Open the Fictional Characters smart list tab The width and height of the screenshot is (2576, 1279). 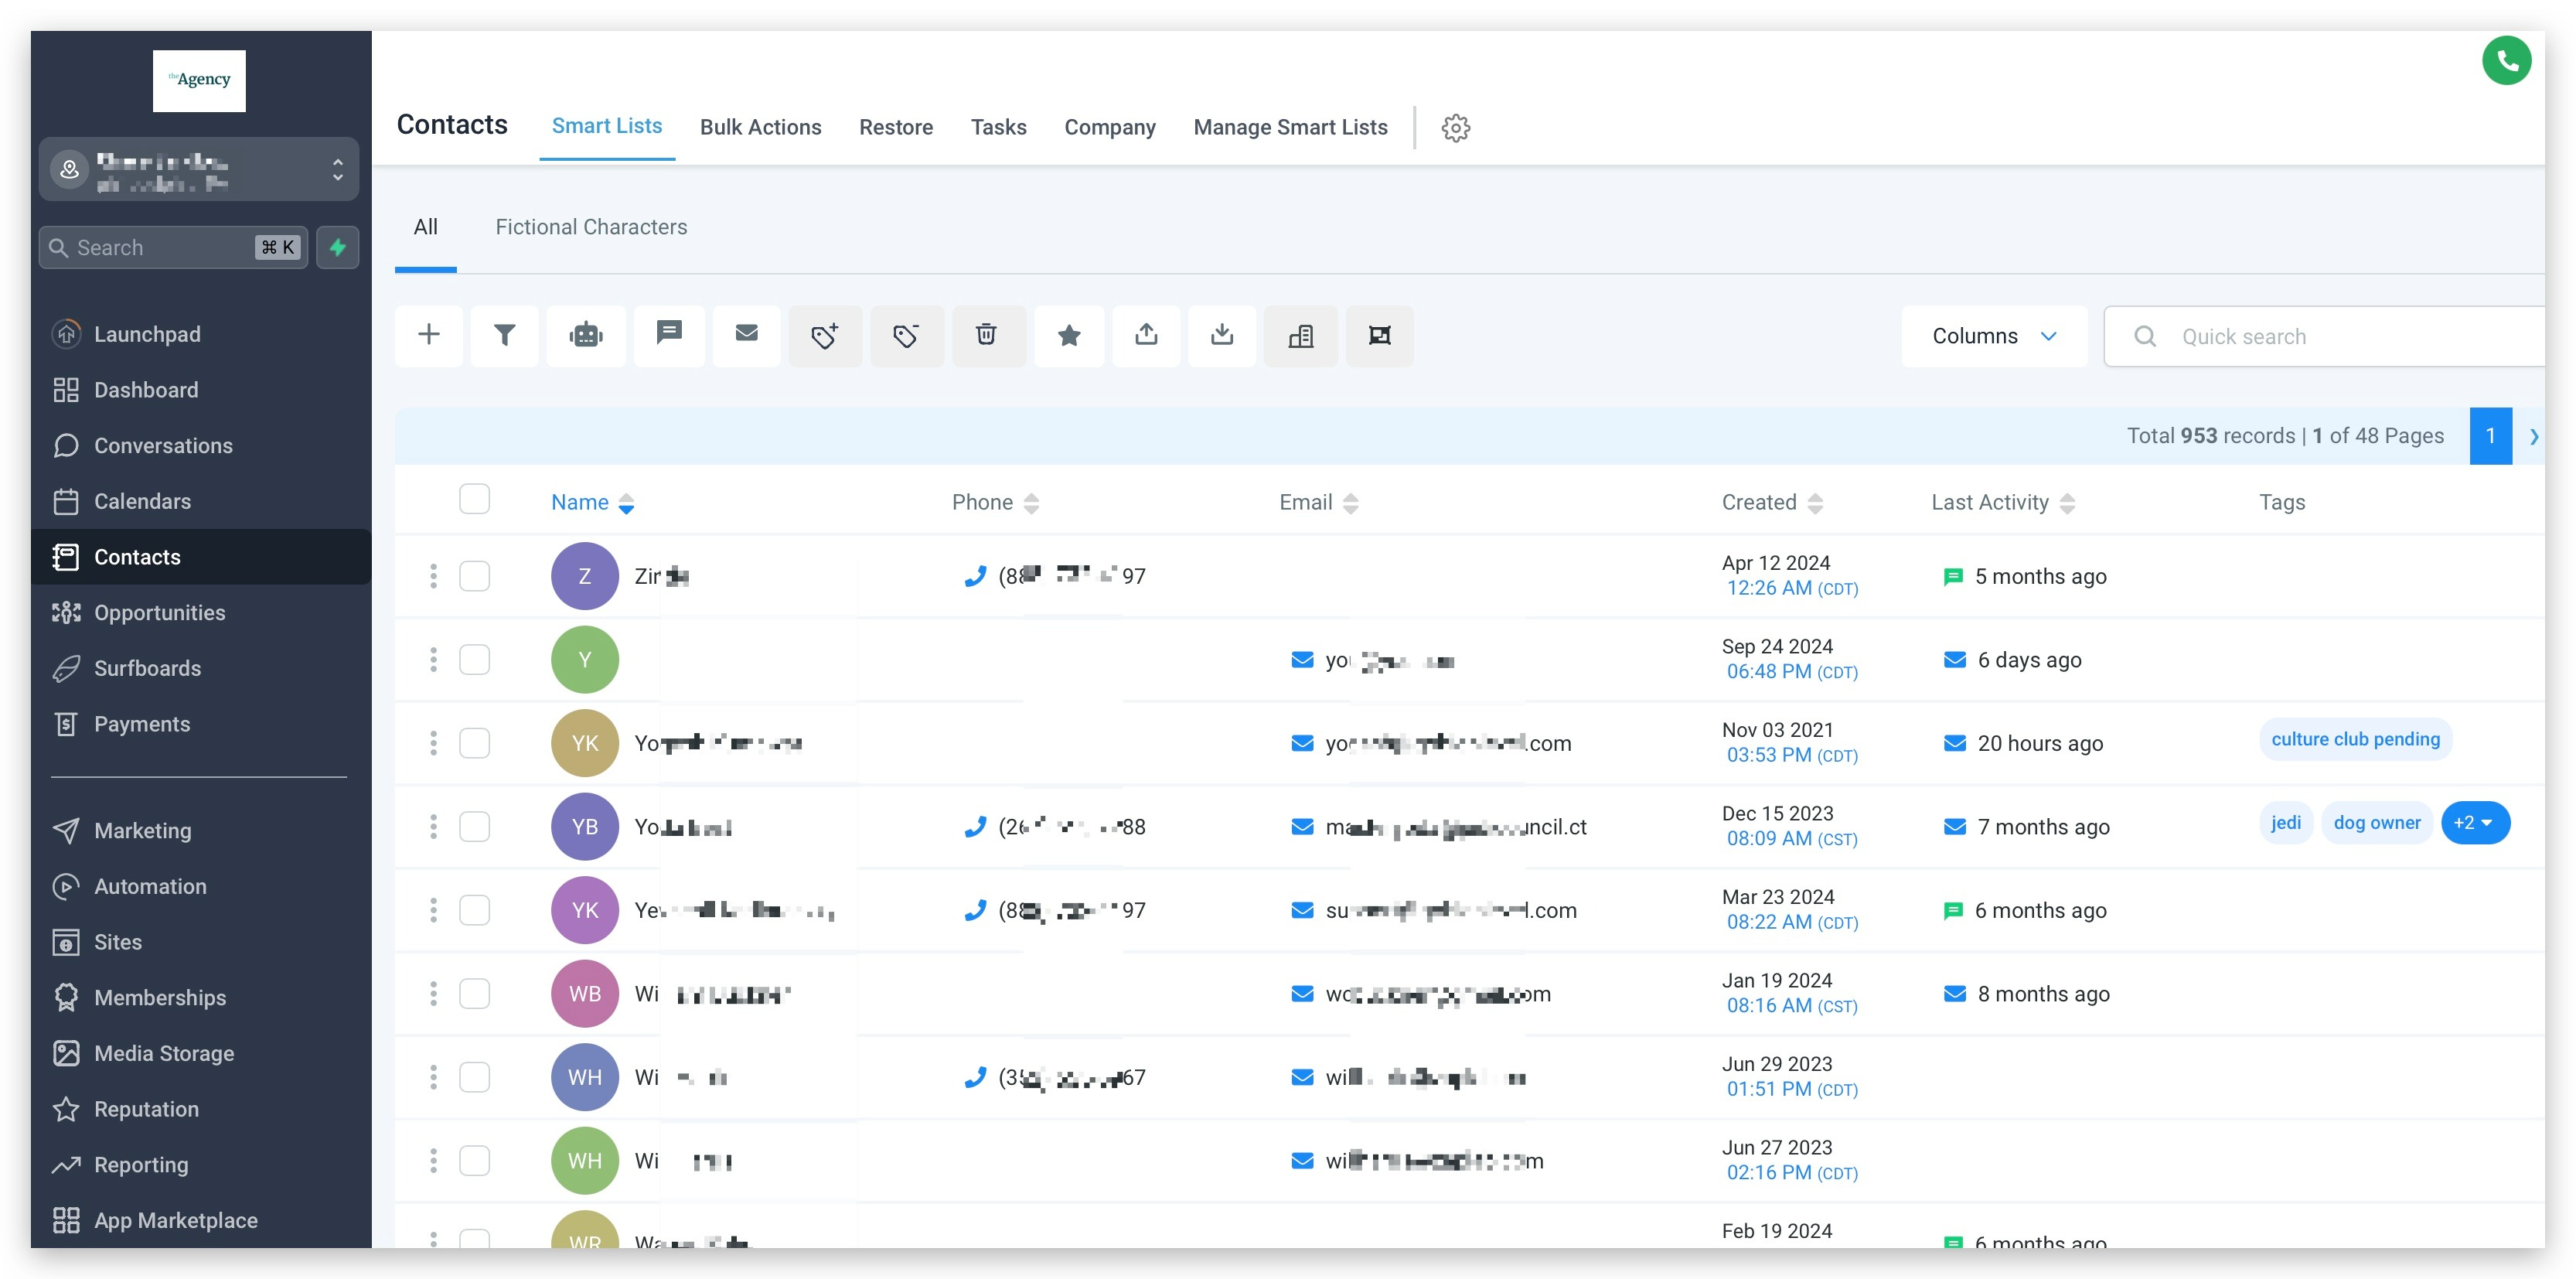pos(591,227)
